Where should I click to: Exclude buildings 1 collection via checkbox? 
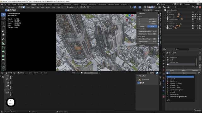(x=193, y=15)
